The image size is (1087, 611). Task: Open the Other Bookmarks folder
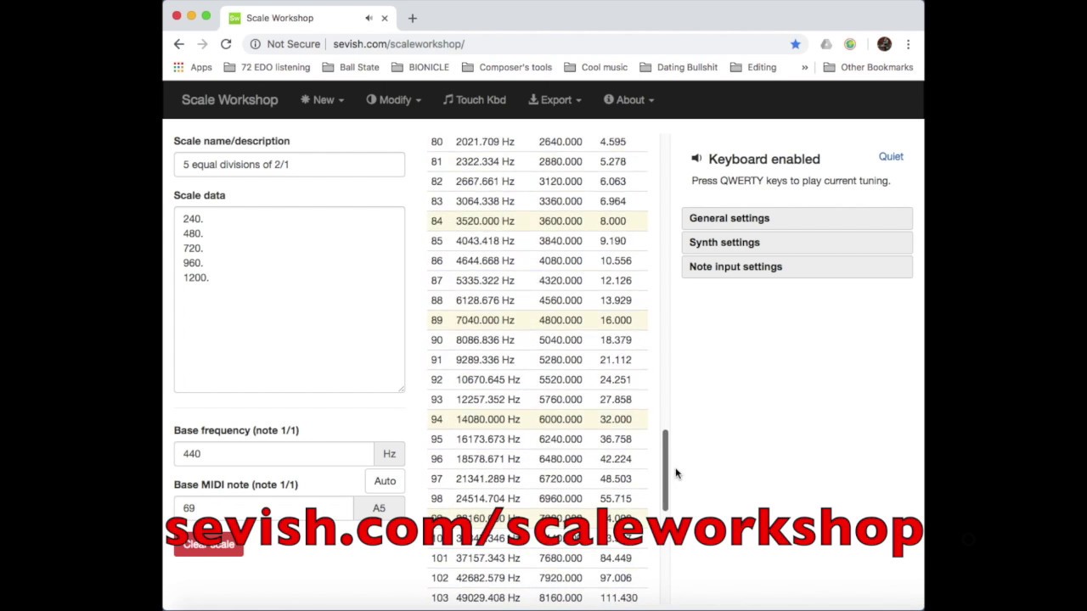pyautogui.click(x=868, y=67)
